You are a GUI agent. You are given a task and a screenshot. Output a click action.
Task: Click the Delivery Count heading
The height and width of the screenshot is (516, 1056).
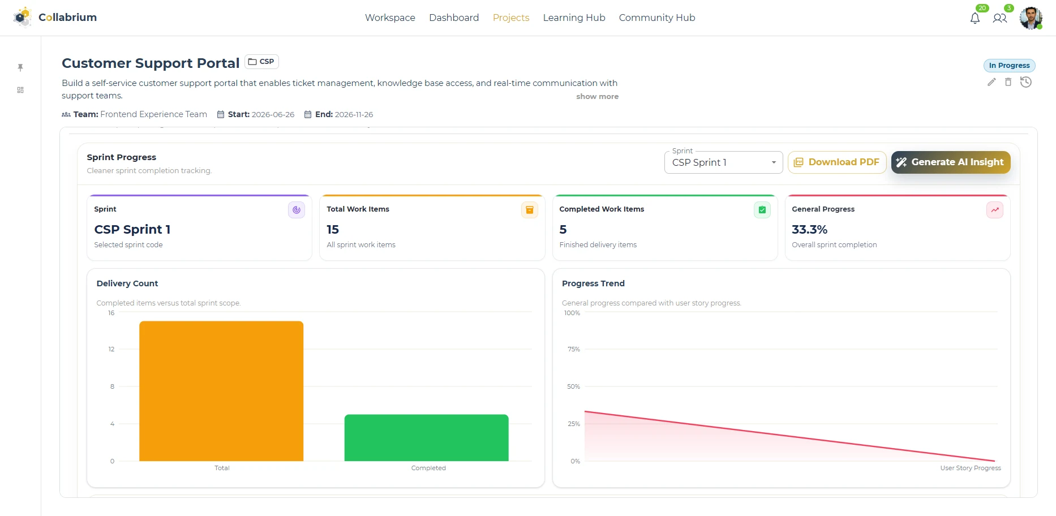coord(127,283)
